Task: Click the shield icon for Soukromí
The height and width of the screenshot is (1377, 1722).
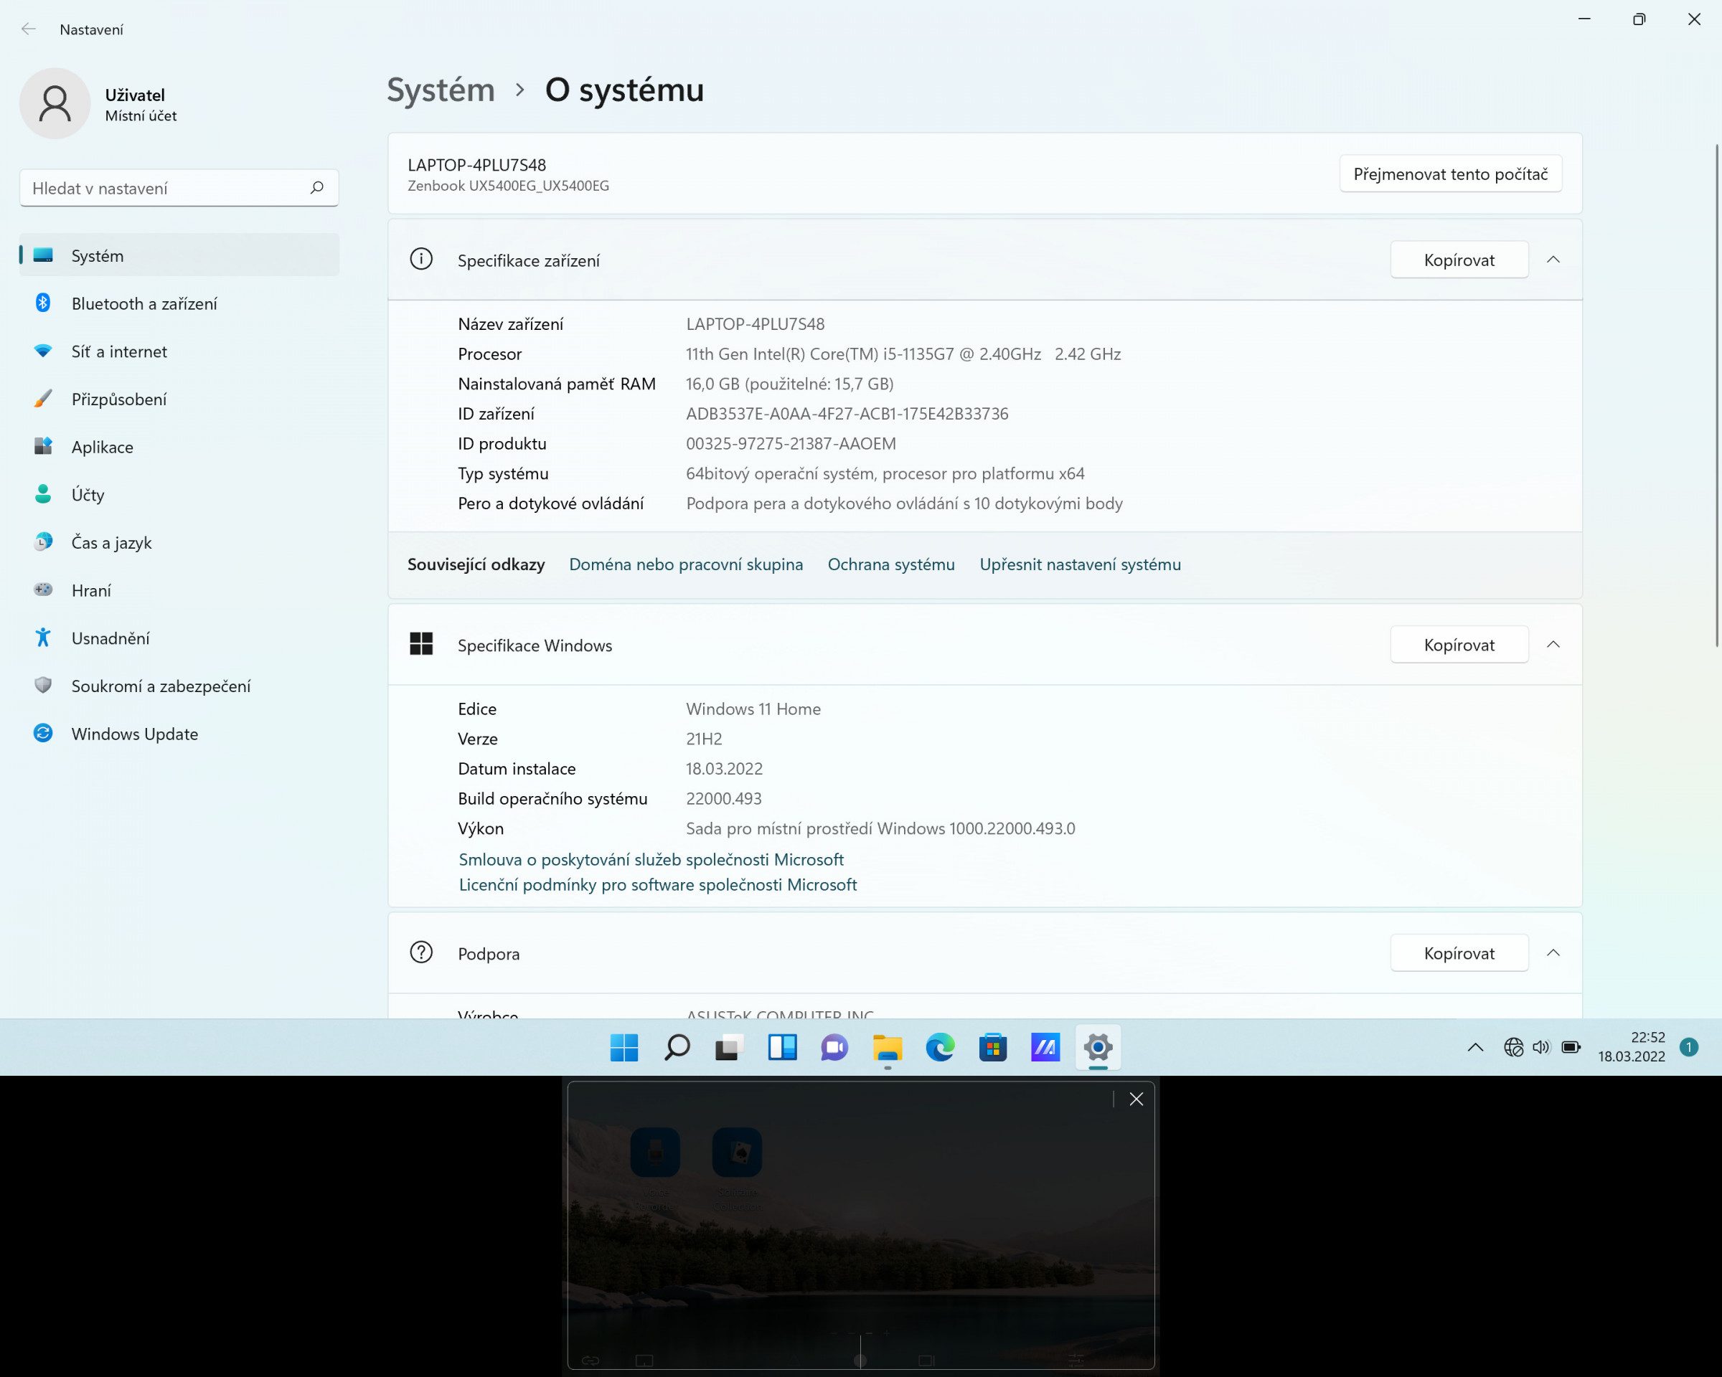Action: pyautogui.click(x=43, y=685)
